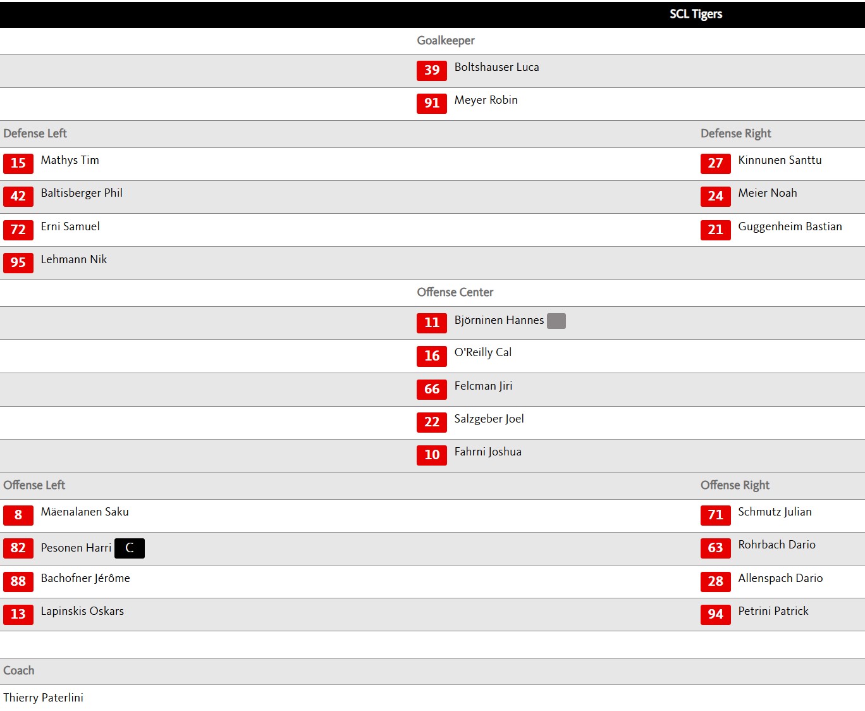Click jersey badge 94 next to Petrini Patrick

[716, 614]
